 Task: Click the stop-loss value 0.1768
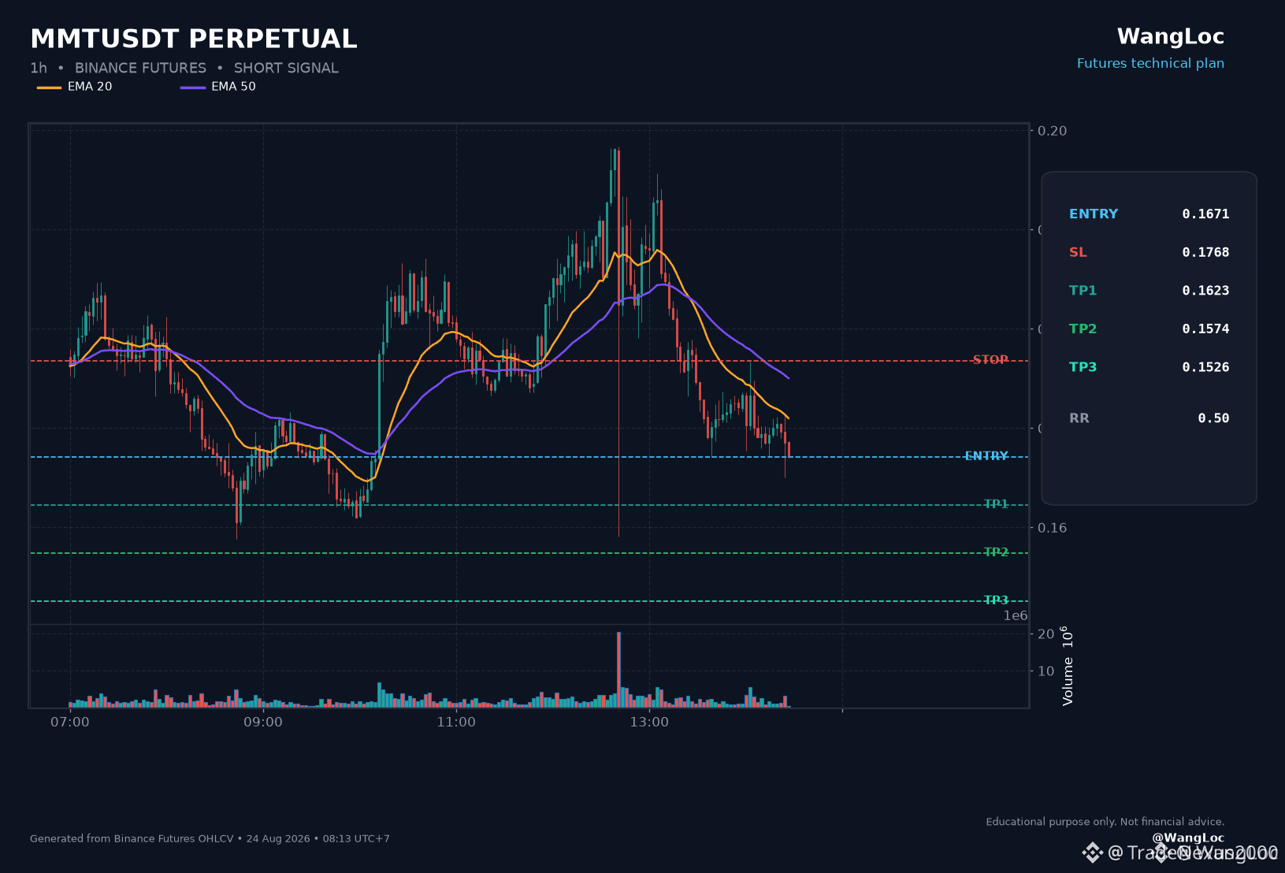1205,253
